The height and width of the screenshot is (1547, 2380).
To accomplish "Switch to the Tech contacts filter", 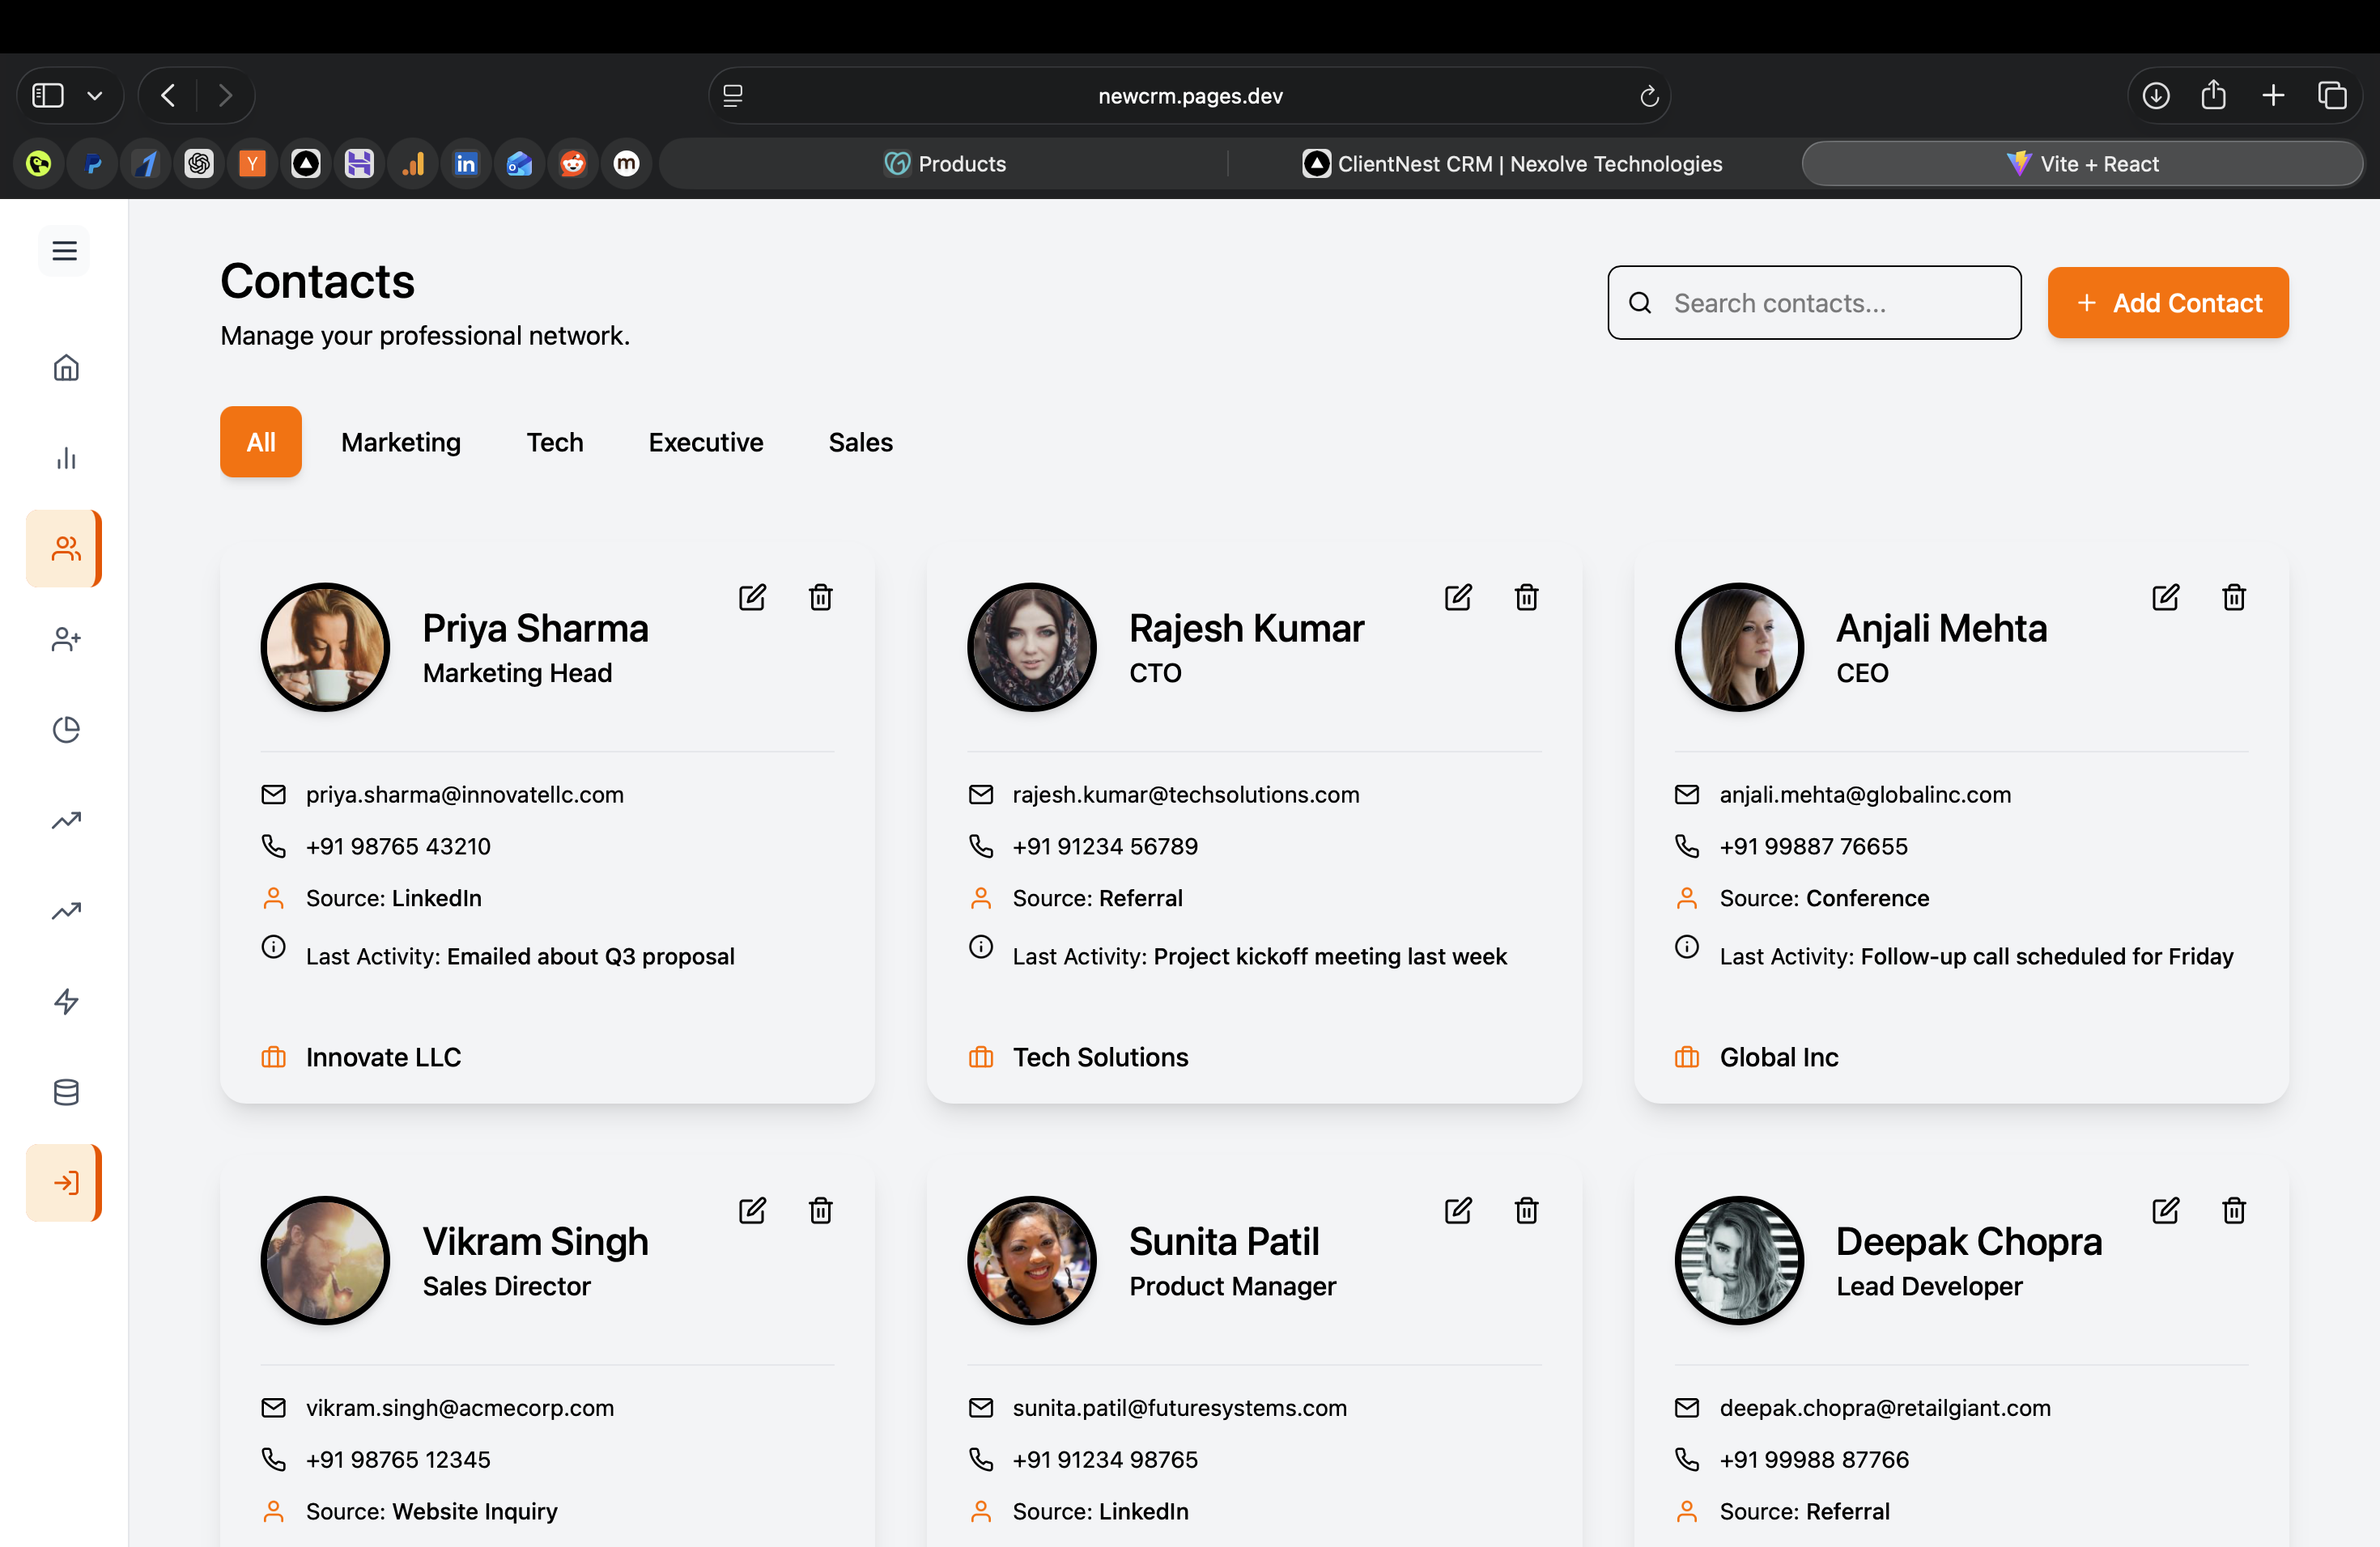I will [x=554, y=442].
